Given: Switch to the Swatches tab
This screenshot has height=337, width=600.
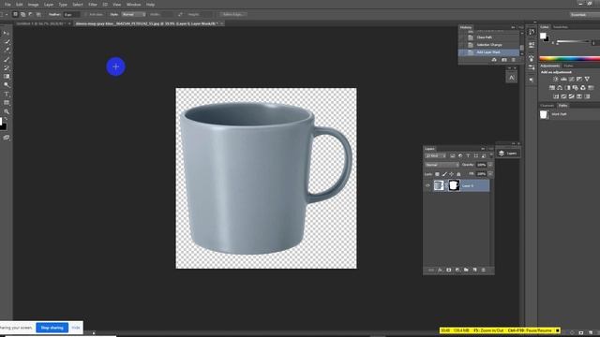Looking at the screenshot, I should coord(561,27).
